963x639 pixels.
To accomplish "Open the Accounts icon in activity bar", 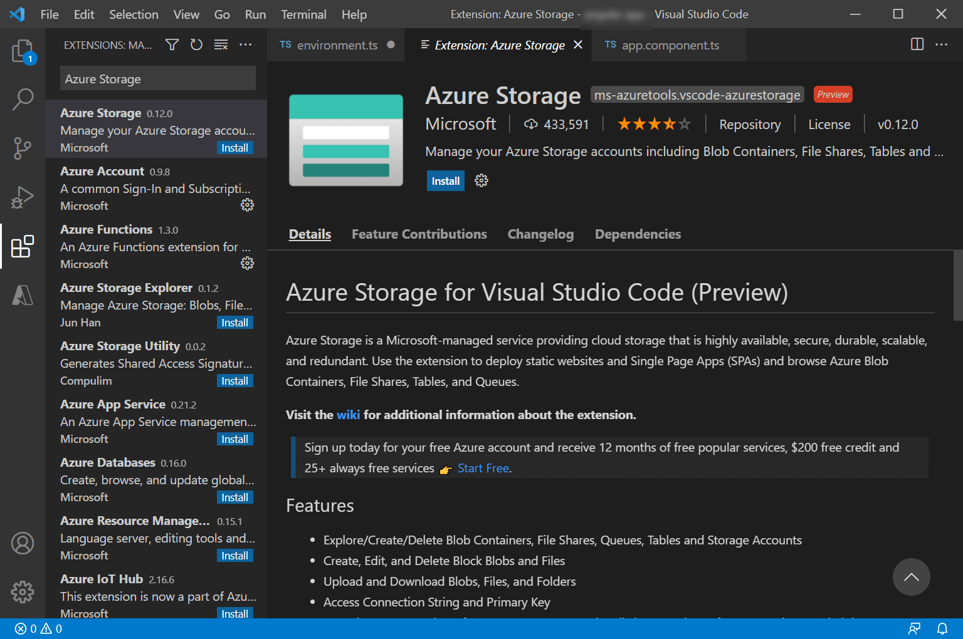I will 23,543.
